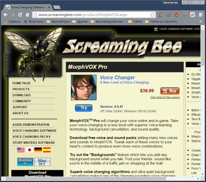Open the shopping cart icon in site header
This screenshot has height=182, width=206.
pos(156,29)
